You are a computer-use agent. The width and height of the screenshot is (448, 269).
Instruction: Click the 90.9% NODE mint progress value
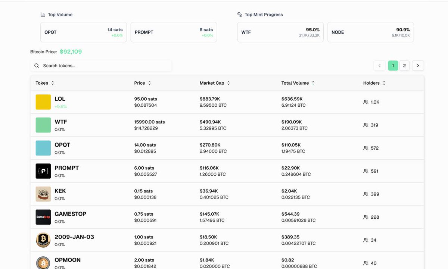coord(403,29)
